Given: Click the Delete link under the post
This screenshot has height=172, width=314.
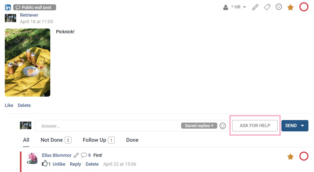Looking at the screenshot, I should point(24,105).
